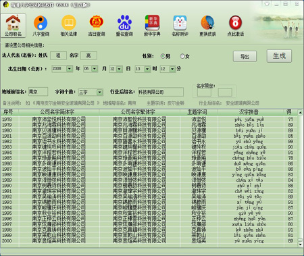Viewport: 304px width, 256px height.
Task: Click 序号 column header
Action: (x=9, y=112)
